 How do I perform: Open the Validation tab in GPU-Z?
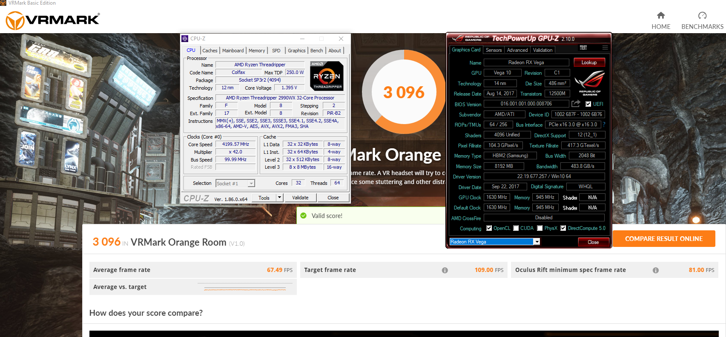(x=542, y=50)
